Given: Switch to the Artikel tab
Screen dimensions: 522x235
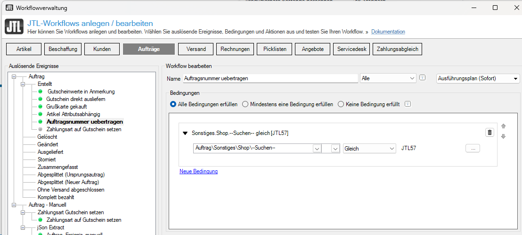Looking at the screenshot, I should point(24,49).
